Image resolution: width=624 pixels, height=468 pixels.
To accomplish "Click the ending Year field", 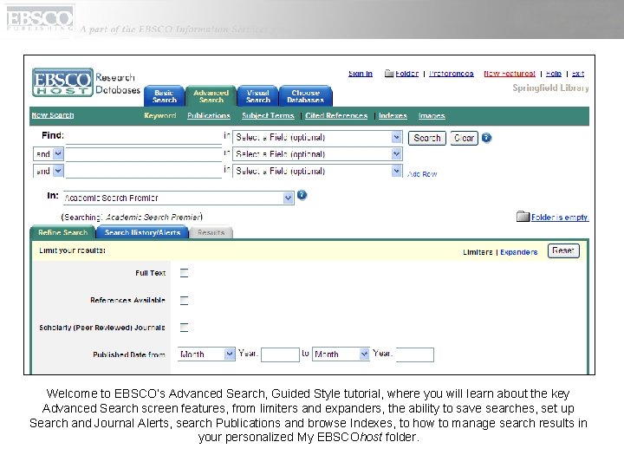I will pos(414,354).
